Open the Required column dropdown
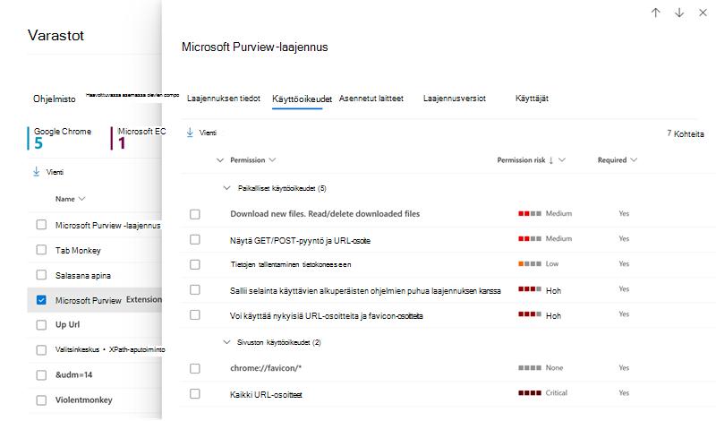716x421 pixels. [634, 160]
